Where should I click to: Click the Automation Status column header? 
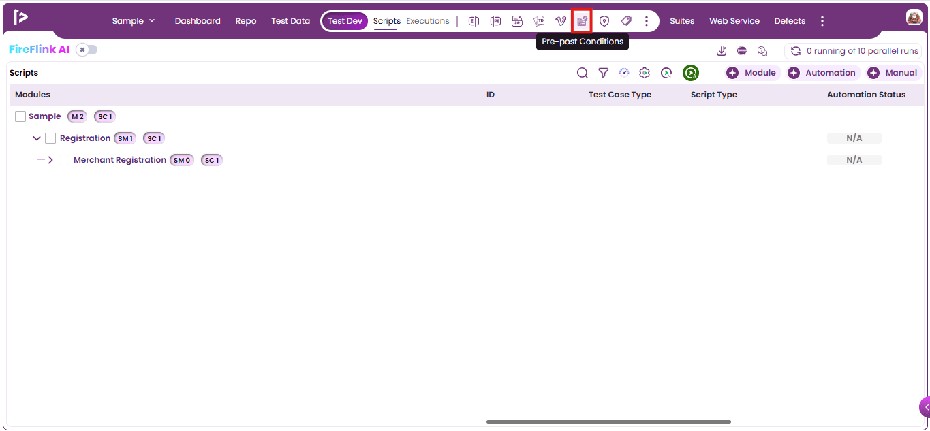(867, 95)
